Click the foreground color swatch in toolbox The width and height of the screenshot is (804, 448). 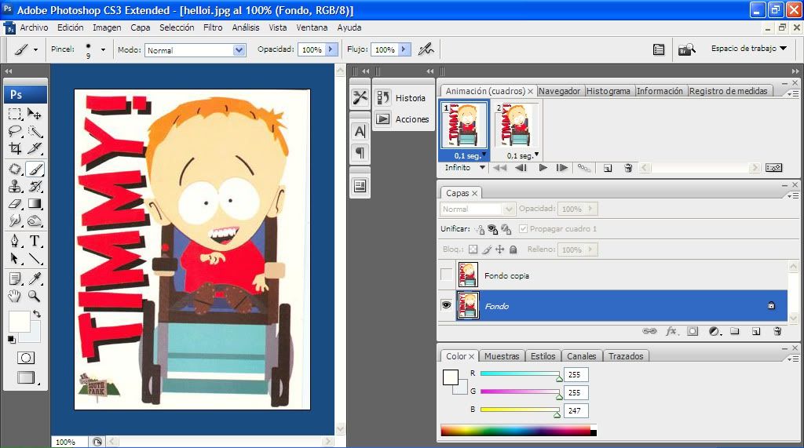(20, 322)
